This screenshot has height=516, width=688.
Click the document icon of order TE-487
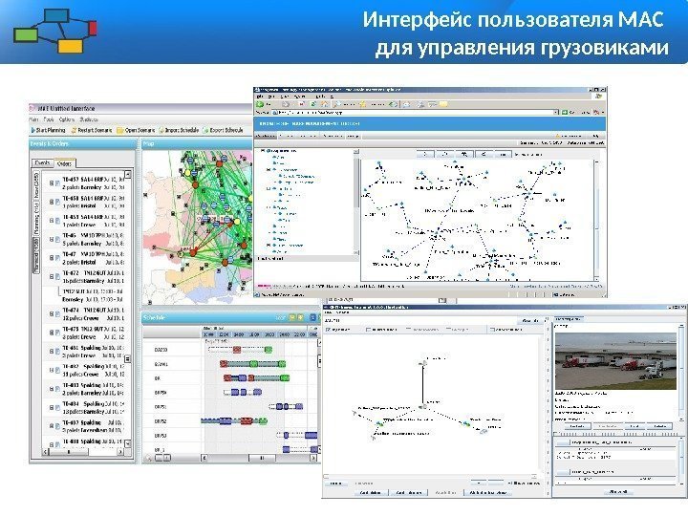point(57,426)
